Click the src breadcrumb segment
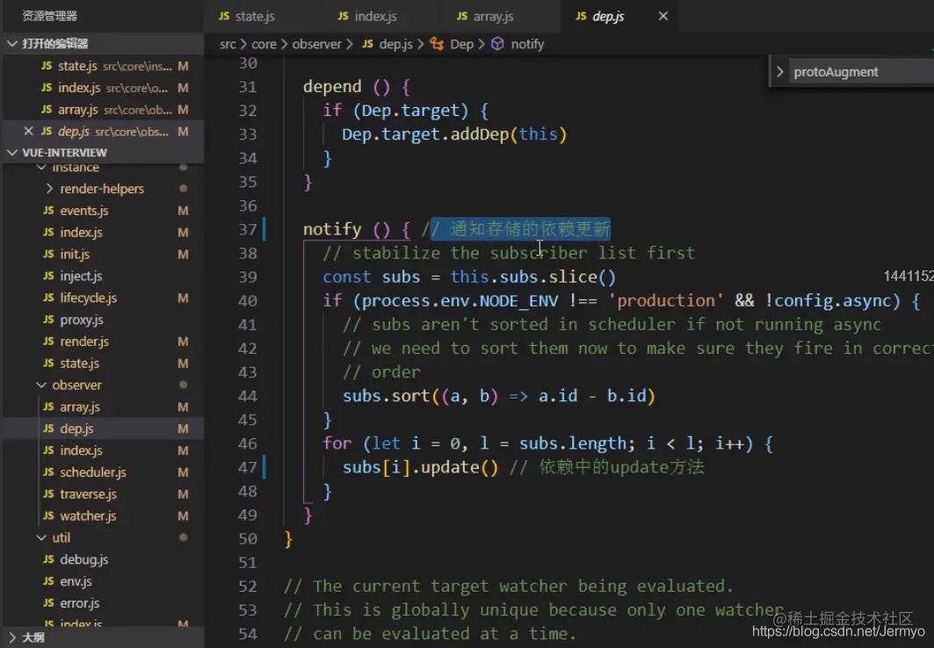The height and width of the screenshot is (648, 934). [228, 44]
